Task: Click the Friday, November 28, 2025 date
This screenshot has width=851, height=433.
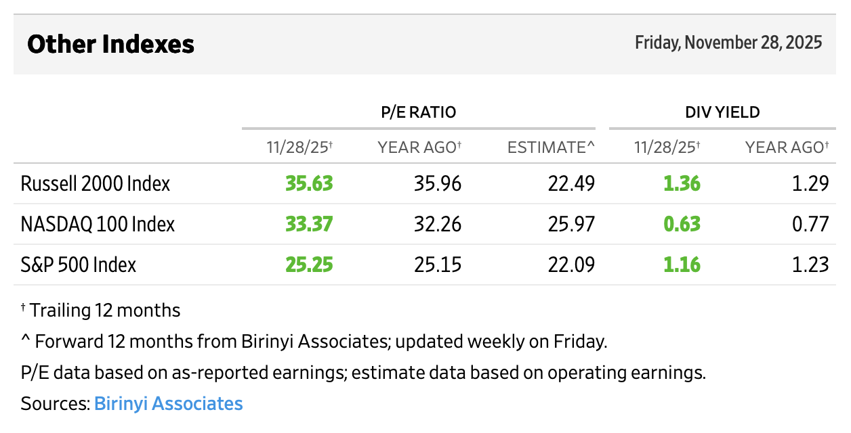Action: [728, 43]
